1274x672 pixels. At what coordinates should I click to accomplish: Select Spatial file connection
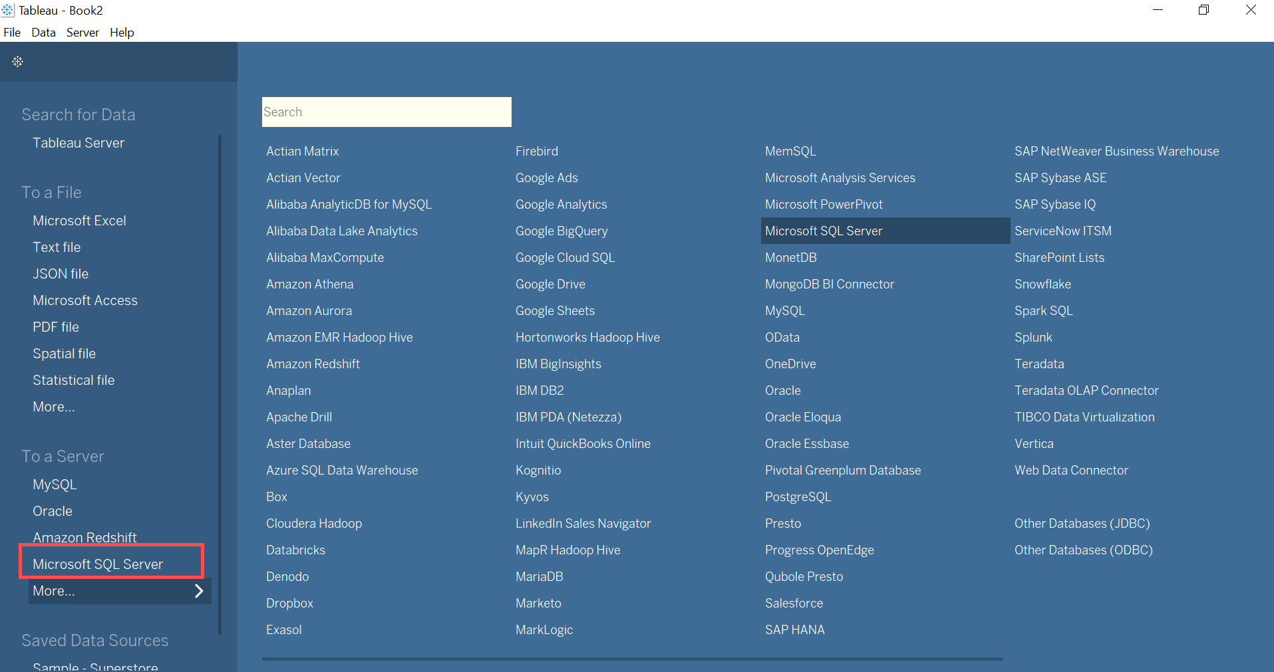64,354
